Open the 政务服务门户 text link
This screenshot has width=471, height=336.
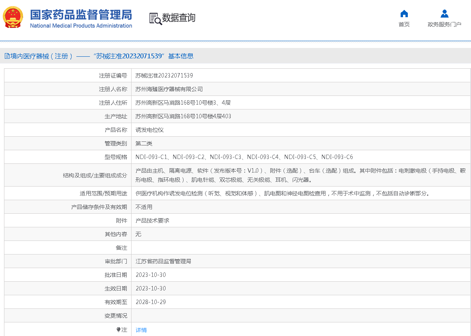point(444,24)
